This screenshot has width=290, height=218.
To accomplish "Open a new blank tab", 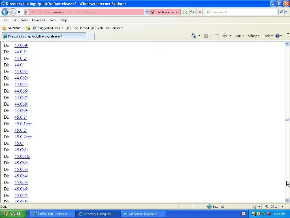I will 90,36.
